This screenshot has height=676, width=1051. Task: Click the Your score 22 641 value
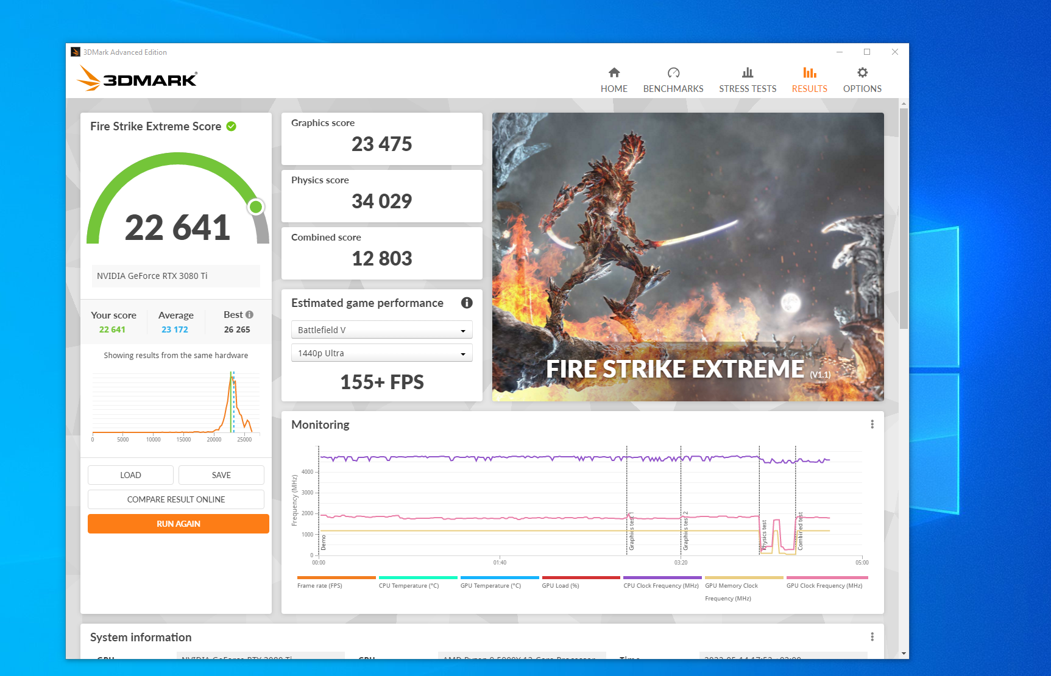coord(112,329)
